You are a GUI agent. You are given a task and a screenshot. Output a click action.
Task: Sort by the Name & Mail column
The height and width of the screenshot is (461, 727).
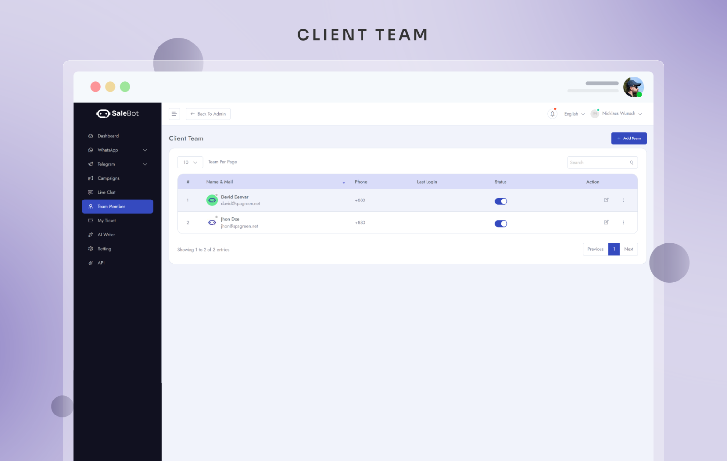click(x=220, y=182)
